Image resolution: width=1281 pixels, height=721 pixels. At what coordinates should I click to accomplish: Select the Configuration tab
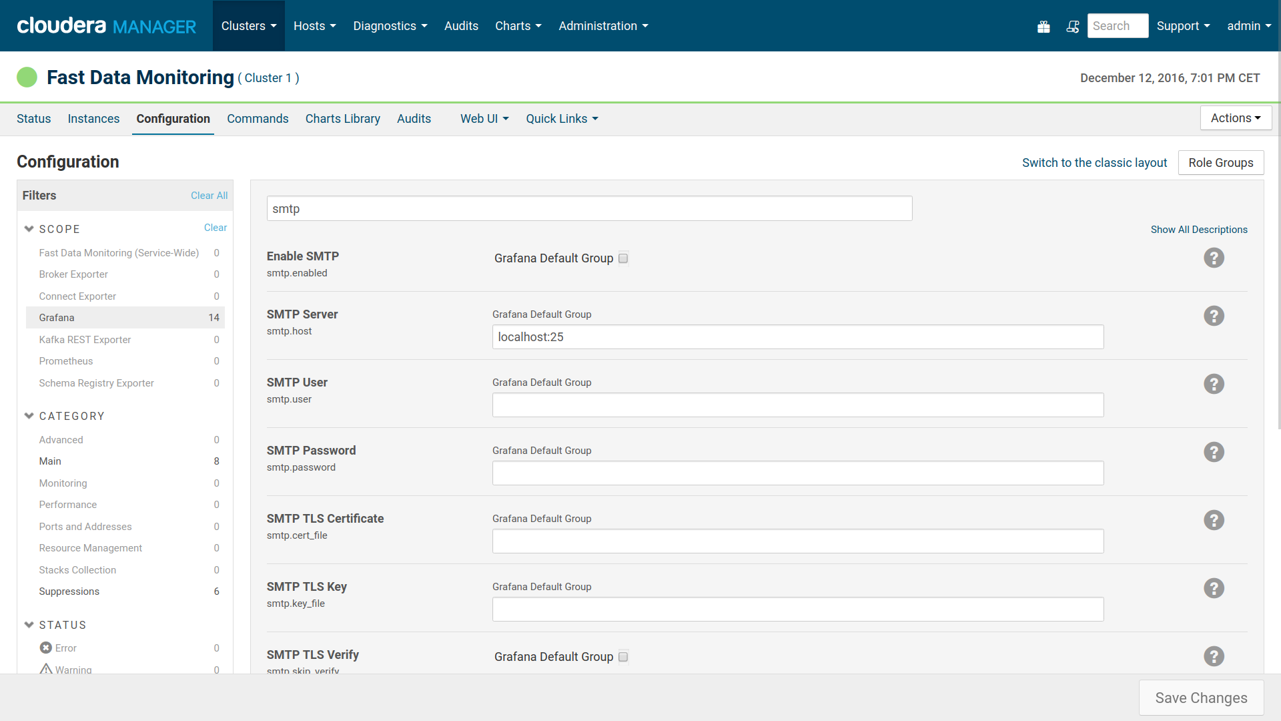tap(173, 119)
